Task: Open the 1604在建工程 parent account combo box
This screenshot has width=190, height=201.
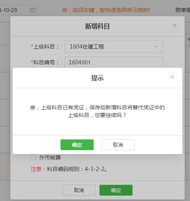Action: tap(114, 47)
